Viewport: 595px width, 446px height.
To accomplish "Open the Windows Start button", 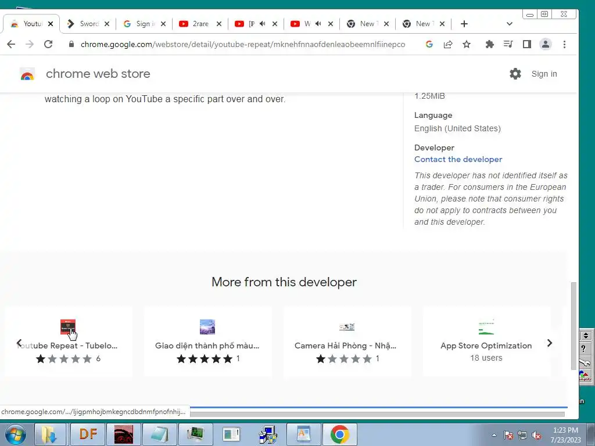I will 15,434.
